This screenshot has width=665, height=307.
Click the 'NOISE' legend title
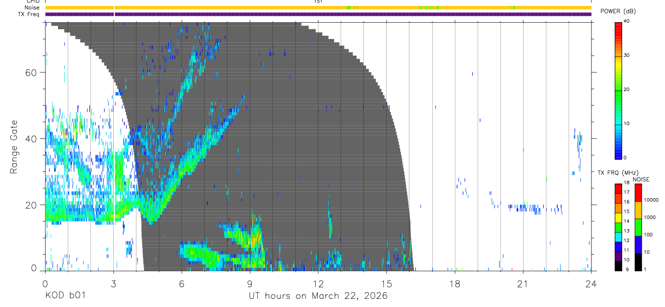(641, 179)
